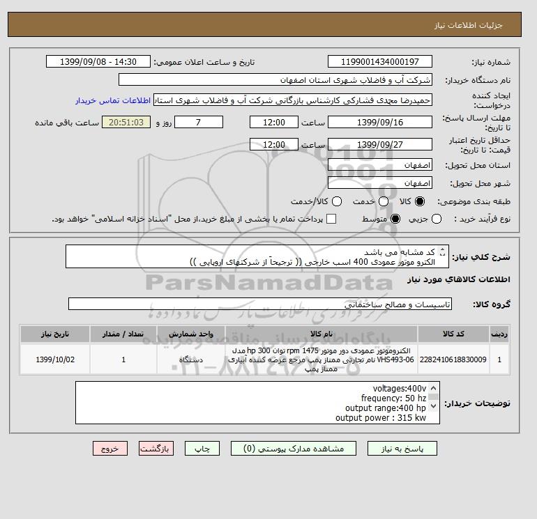Click delivery province field اصفهان
The image size is (537, 519).
coord(380,165)
